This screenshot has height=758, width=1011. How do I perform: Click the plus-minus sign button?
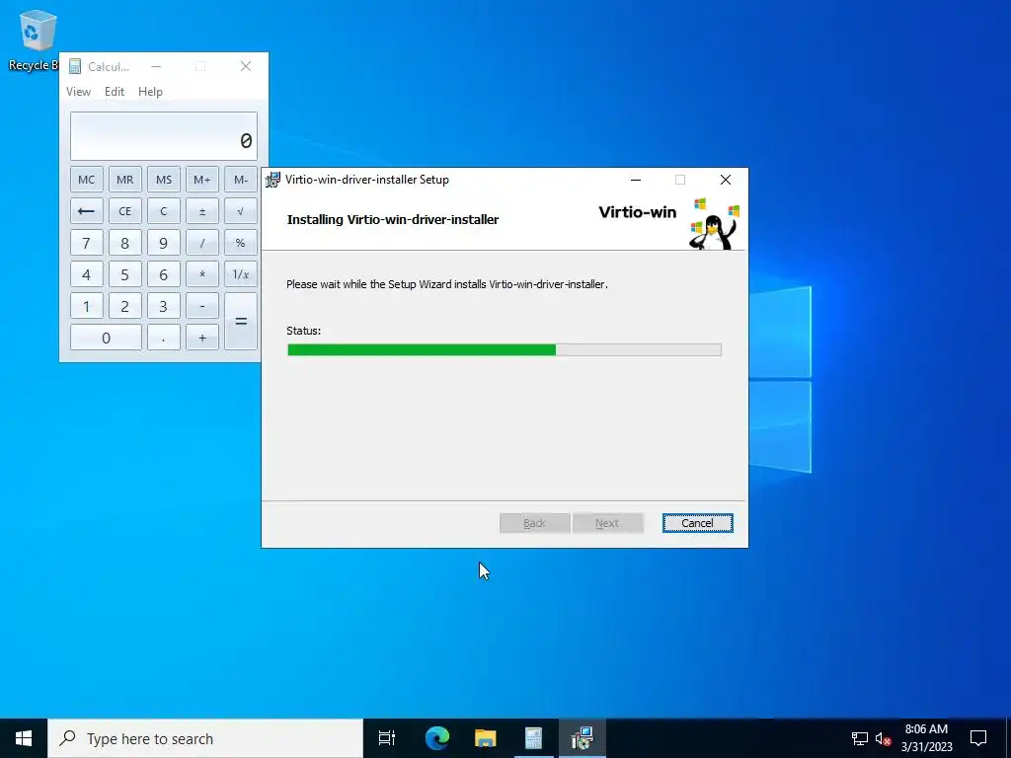pos(201,211)
